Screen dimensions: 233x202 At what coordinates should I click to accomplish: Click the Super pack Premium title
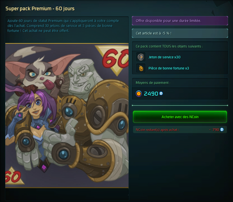(x=40, y=9)
